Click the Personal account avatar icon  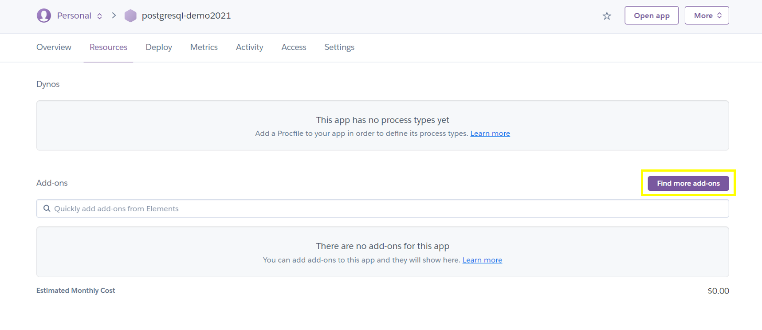pos(43,16)
